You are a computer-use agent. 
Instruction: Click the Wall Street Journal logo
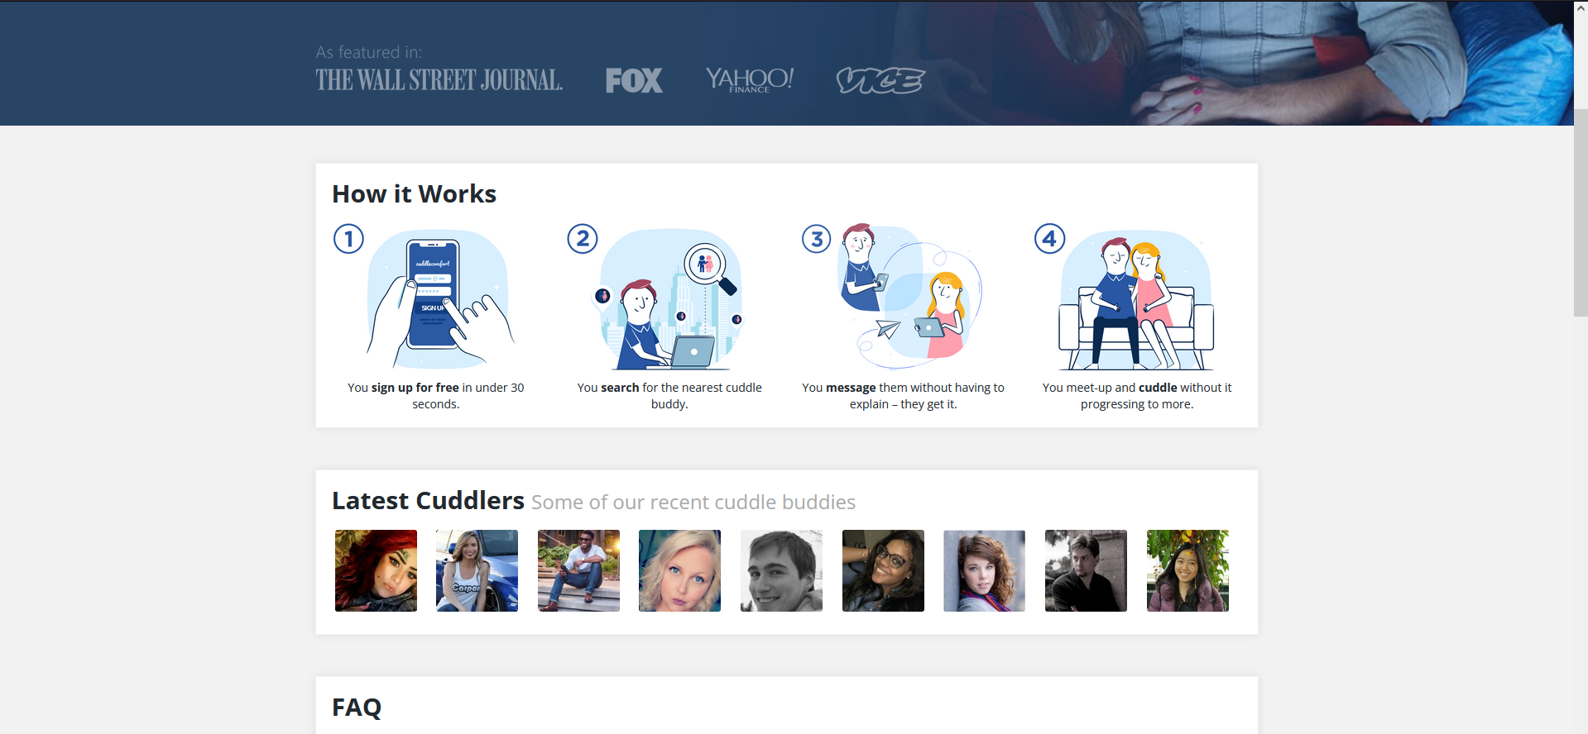(439, 80)
